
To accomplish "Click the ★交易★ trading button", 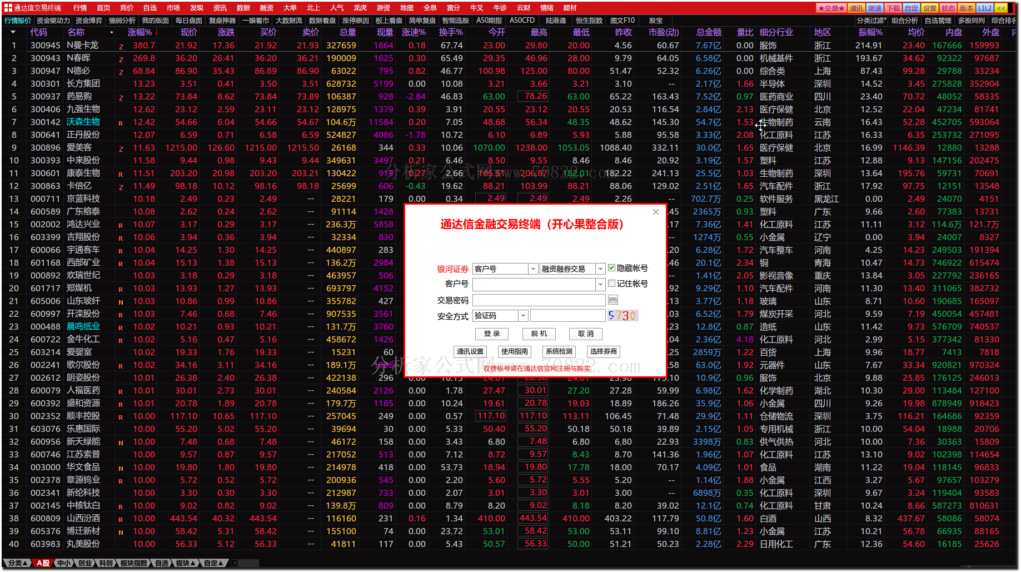I will (831, 8).
